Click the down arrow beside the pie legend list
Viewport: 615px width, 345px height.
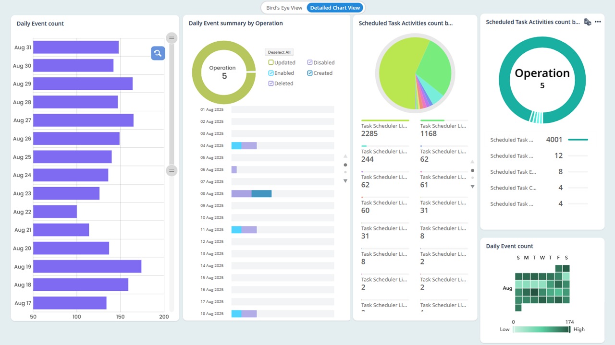click(x=472, y=187)
